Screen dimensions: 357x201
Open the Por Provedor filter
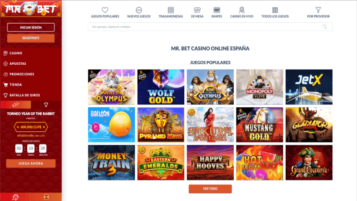pyautogui.click(x=318, y=13)
